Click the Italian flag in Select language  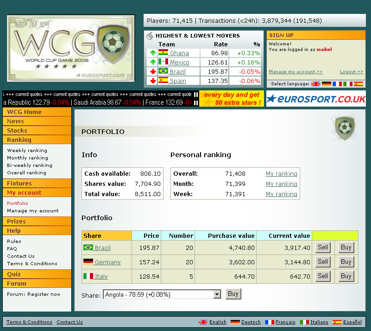(348, 84)
